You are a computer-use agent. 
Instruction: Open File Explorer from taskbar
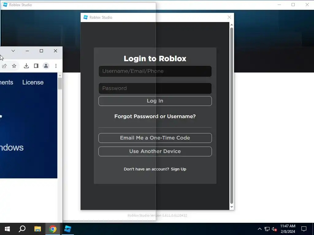(x=37, y=229)
